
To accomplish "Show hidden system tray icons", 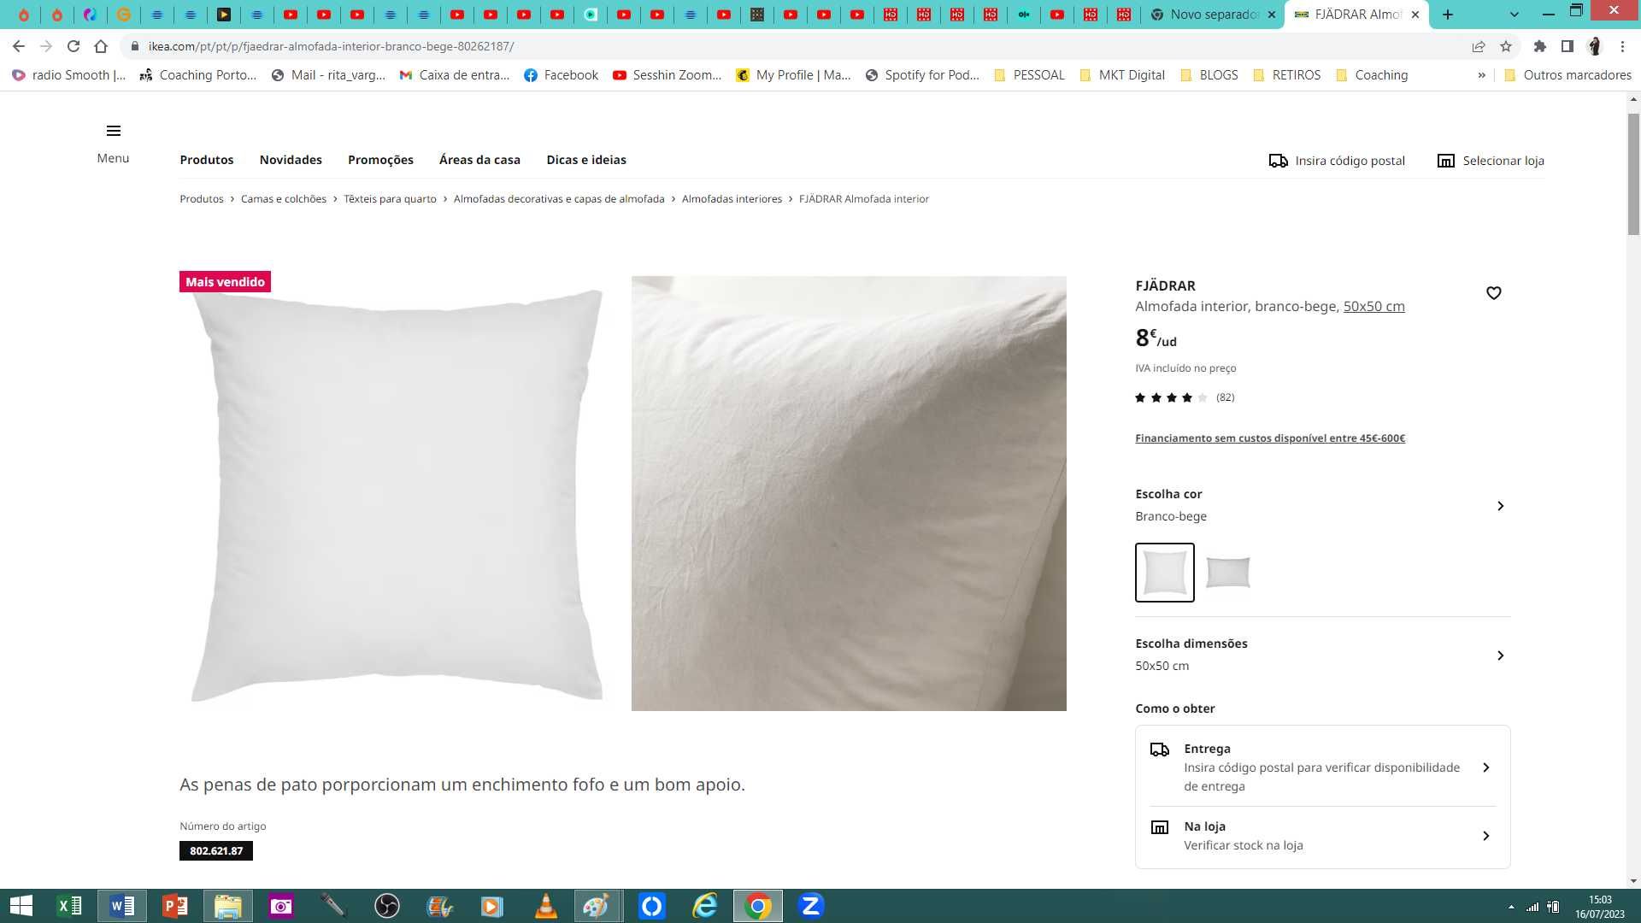I will point(1511,907).
